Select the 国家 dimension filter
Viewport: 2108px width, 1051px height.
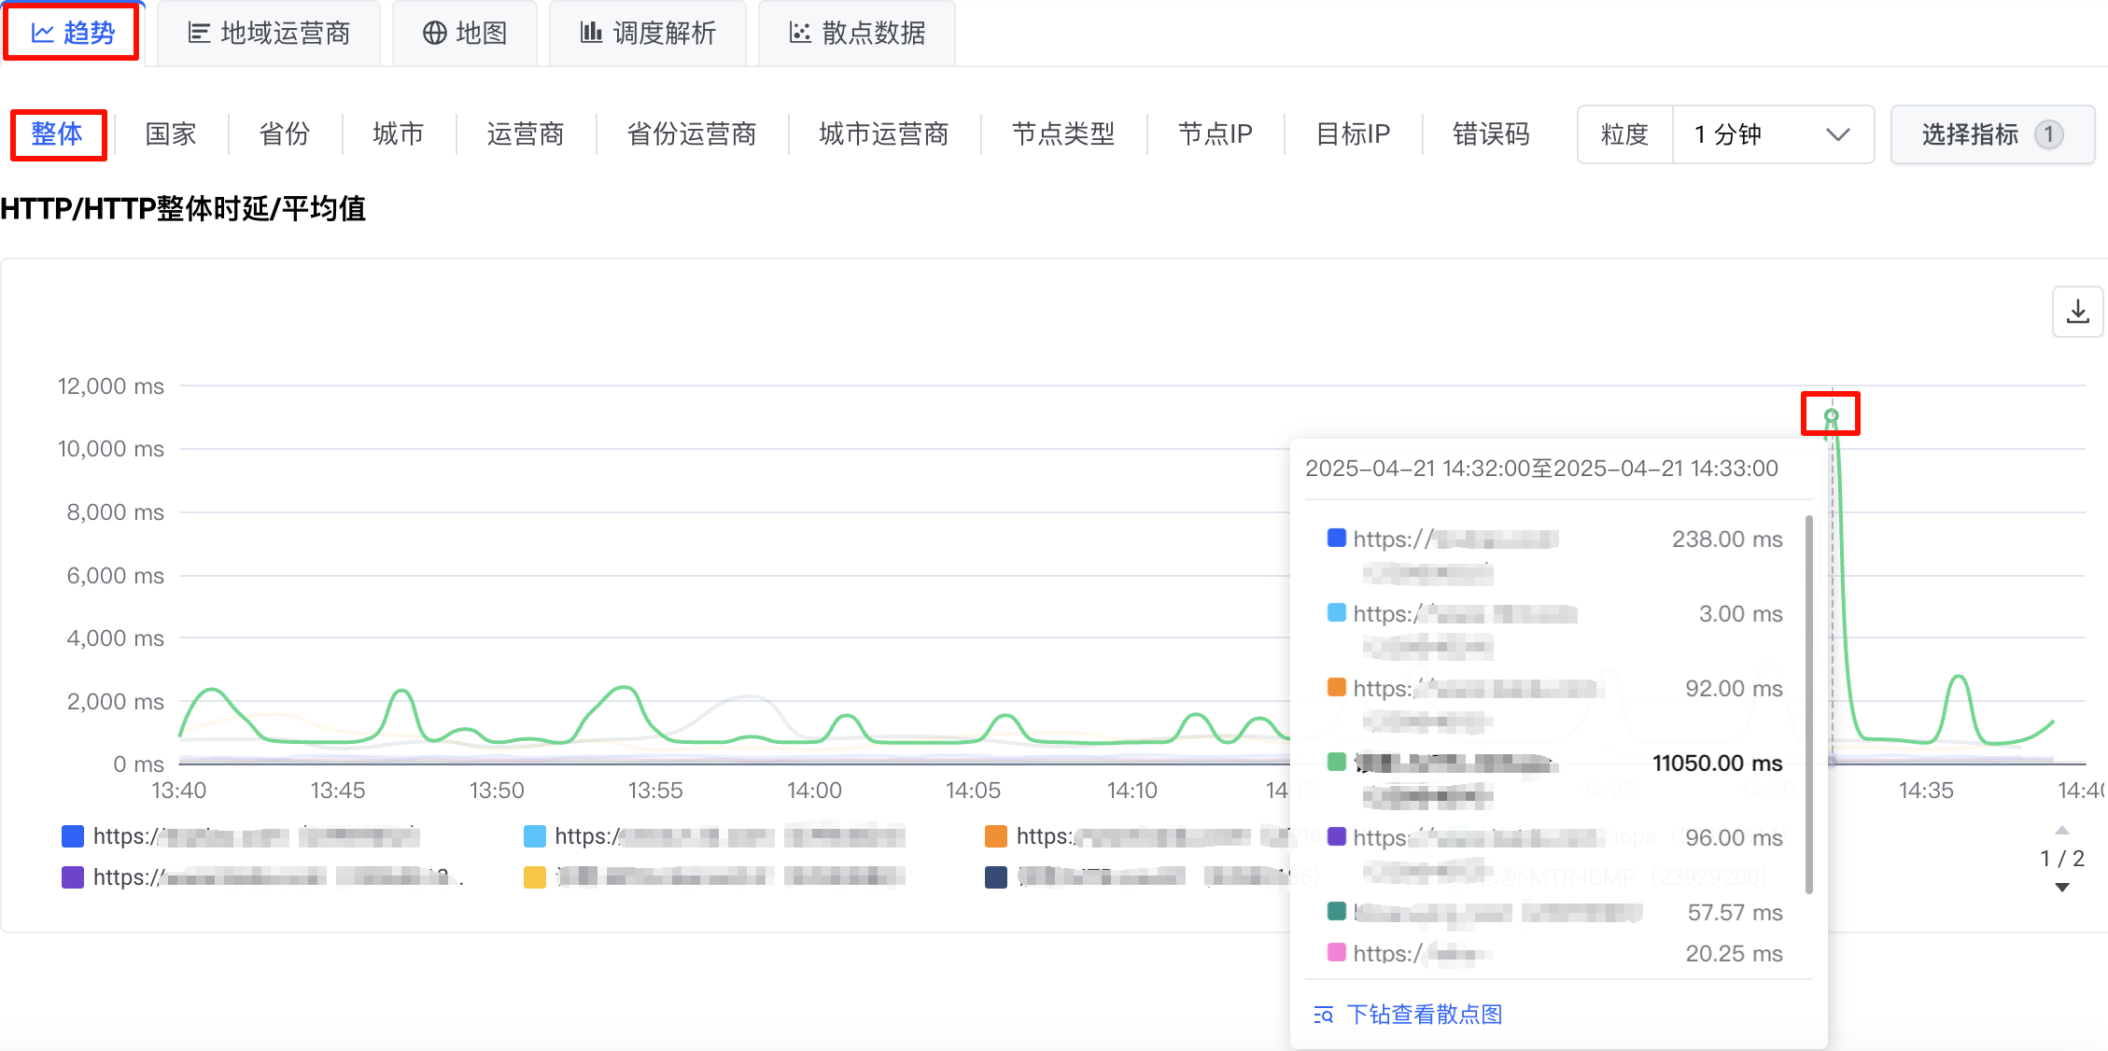click(x=171, y=134)
